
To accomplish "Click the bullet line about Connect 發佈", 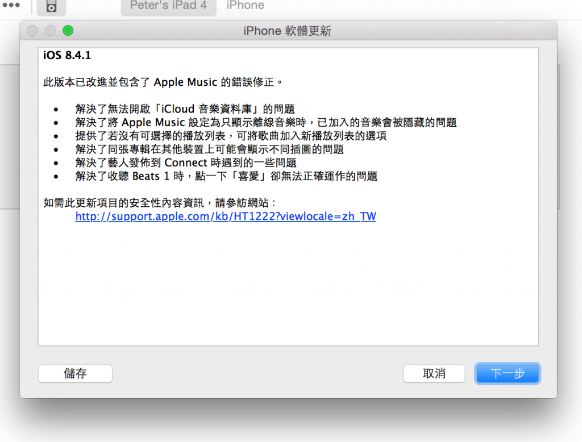I will (x=186, y=162).
